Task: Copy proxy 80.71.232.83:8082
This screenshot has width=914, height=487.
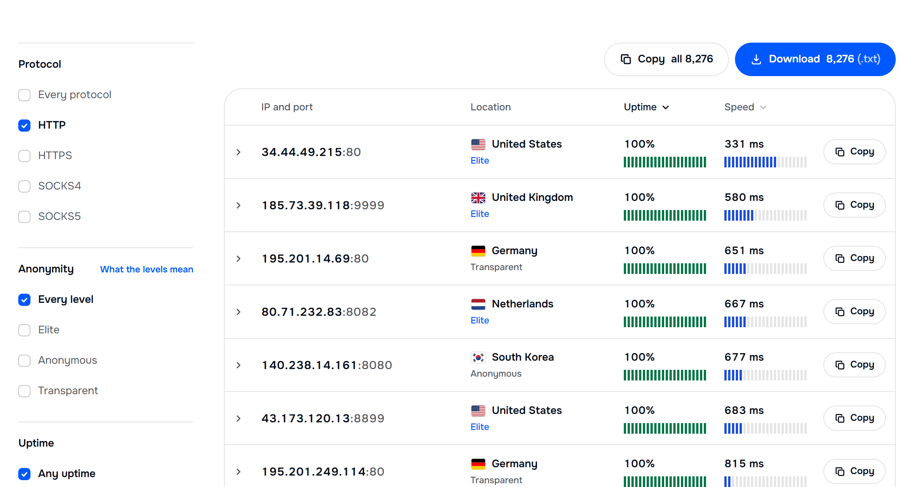Action: coord(854,311)
